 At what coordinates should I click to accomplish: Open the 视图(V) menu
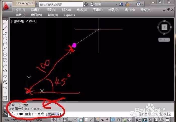point(51,10)
